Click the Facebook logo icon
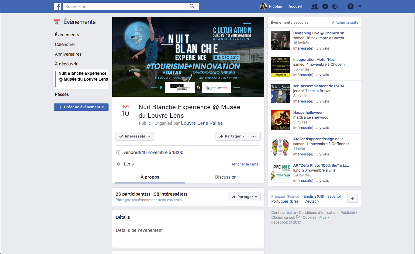Viewport: 415px width, 254px height. coord(57,6)
